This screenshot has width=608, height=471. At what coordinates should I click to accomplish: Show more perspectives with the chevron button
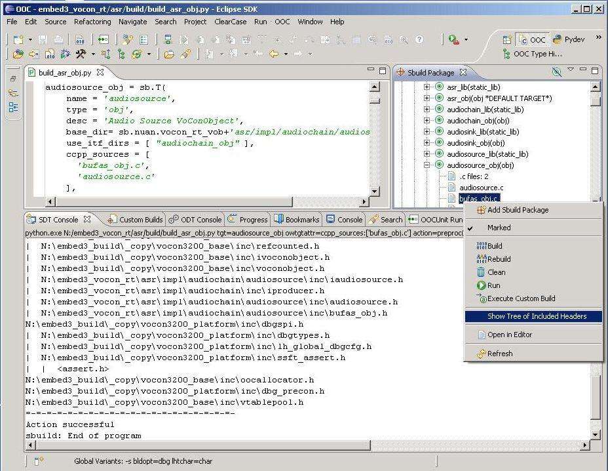pos(598,37)
